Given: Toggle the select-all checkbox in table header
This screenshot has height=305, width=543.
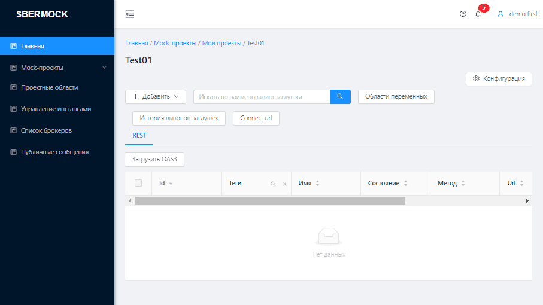Looking at the screenshot, I should click(138, 183).
